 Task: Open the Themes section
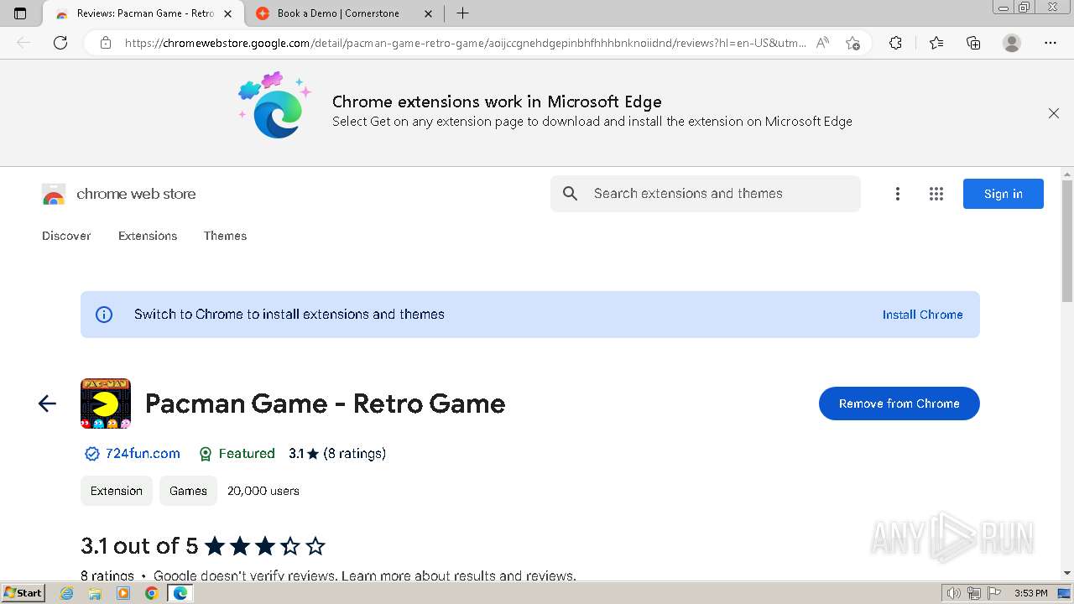click(225, 236)
